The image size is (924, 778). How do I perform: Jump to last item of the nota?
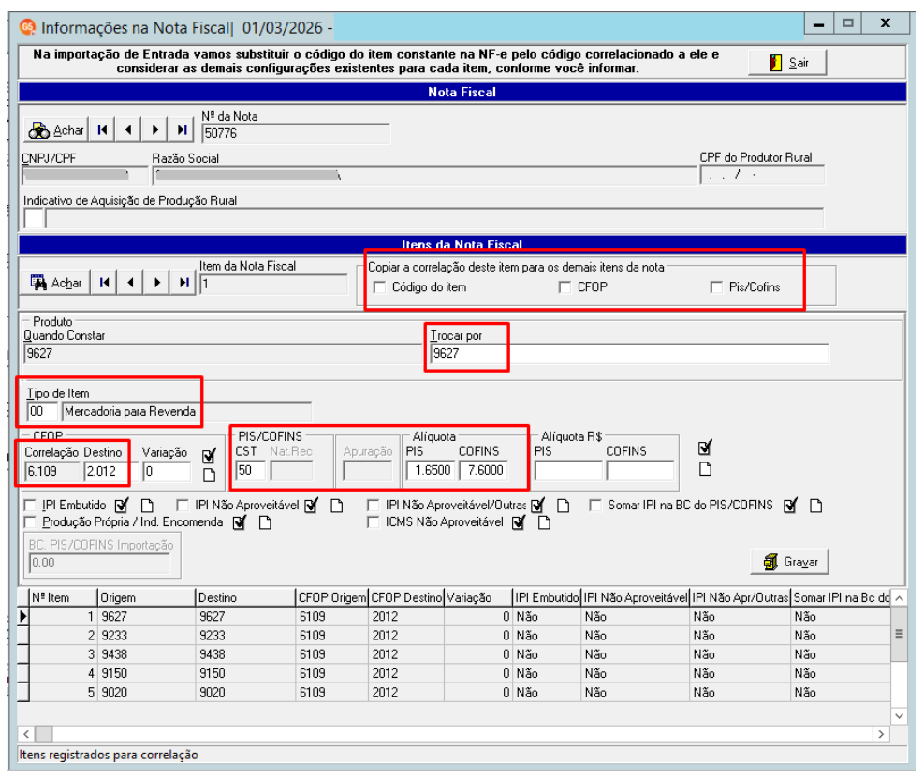pyautogui.click(x=183, y=283)
